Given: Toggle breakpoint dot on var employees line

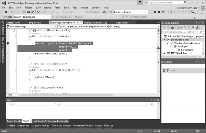Looking at the screenshot, I should (8, 43).
